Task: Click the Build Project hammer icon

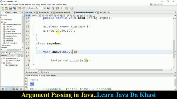Action: 53,8
